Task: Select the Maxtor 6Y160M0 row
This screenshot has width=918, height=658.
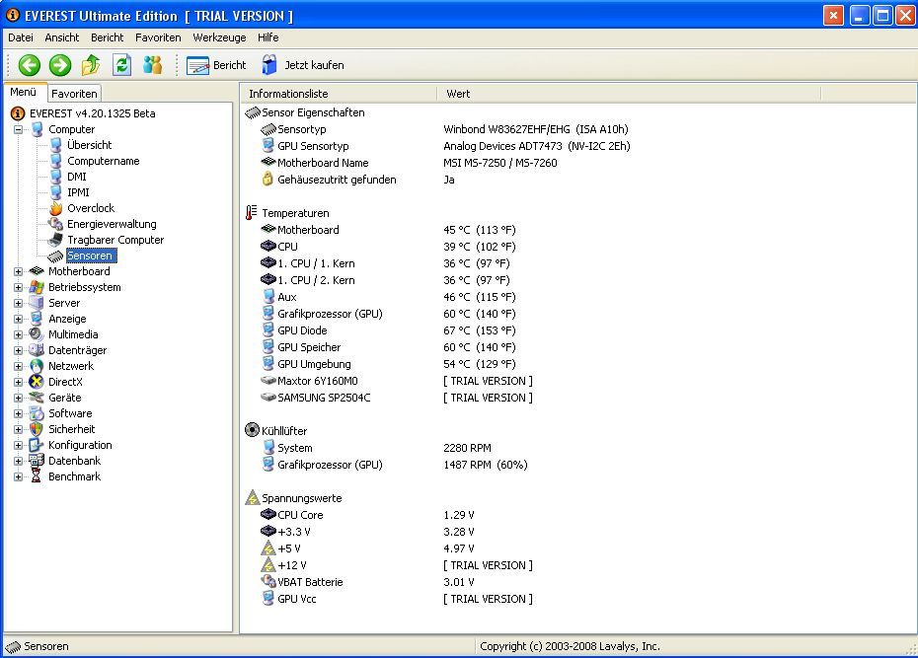Action: [397, 381]
